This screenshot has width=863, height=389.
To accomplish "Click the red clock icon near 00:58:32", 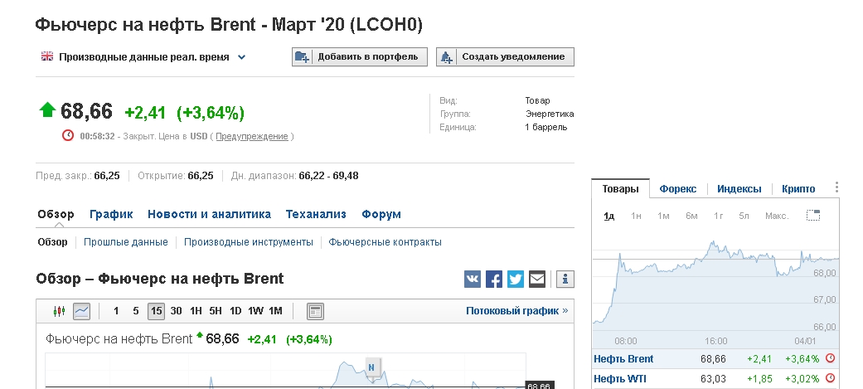I will coord(68,135).
